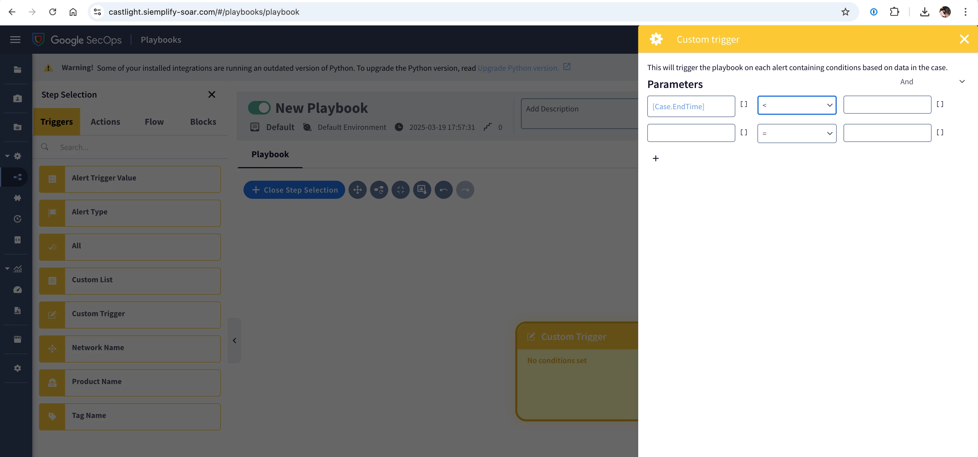Open placeholder brackets next to empty second-row field

point(744,133)
